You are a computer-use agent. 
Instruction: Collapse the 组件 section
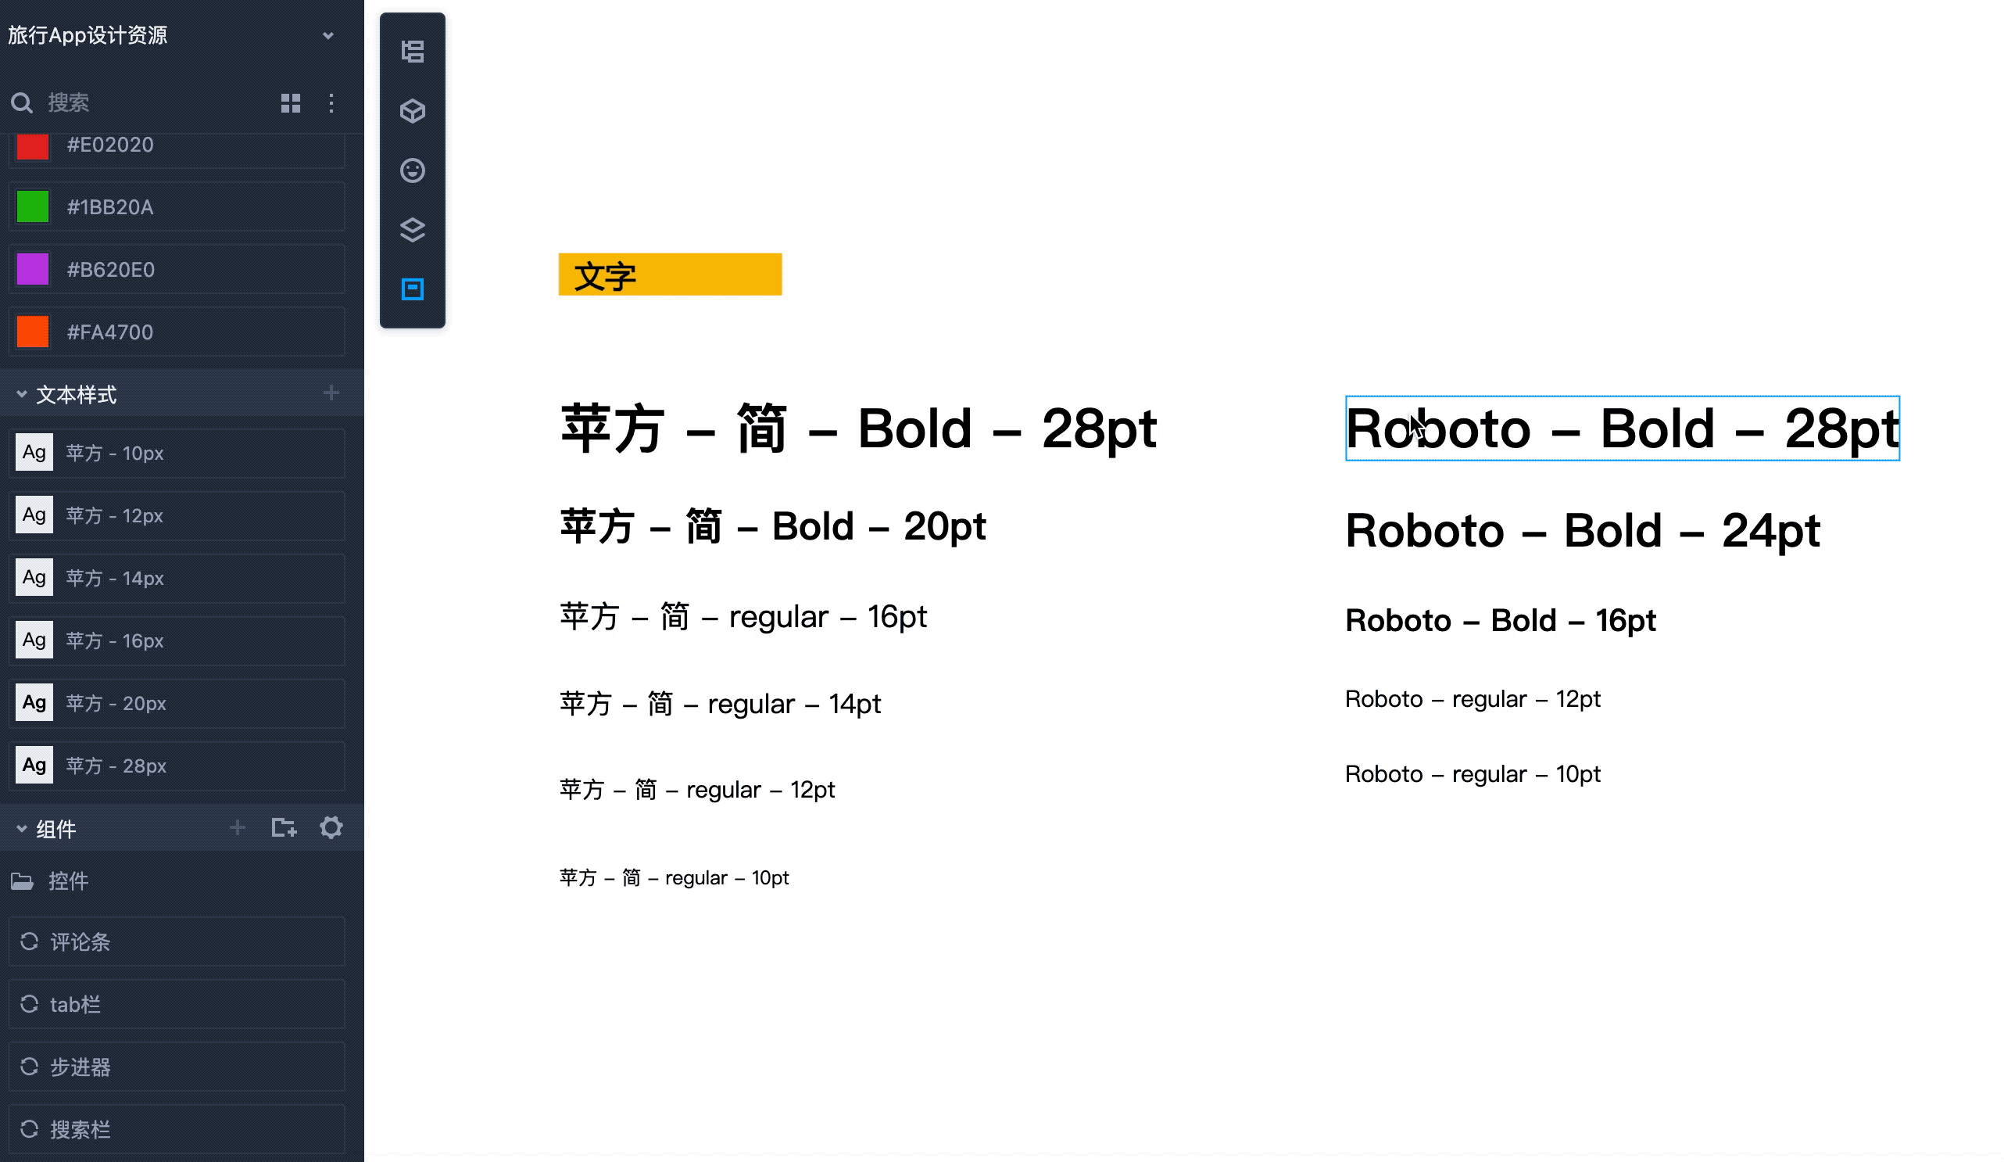click(x=21, y=830)
